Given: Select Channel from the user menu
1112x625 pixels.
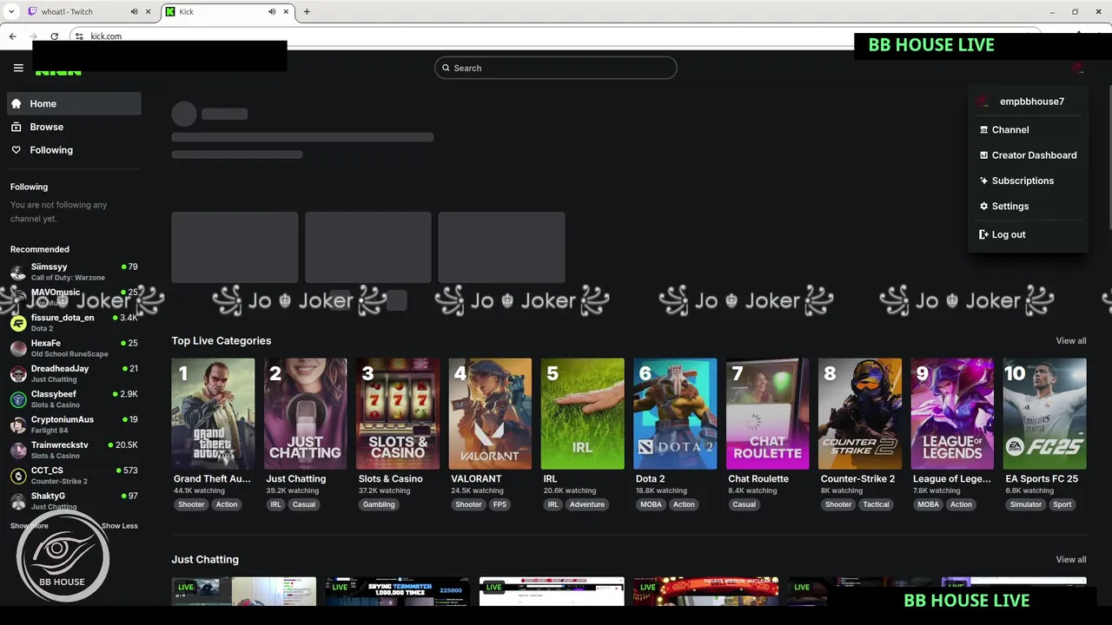Looking at the screenshot, I should pos(1028,129).
